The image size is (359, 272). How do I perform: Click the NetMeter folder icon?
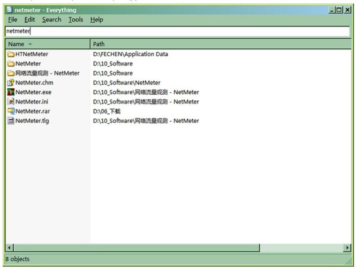point(11,64)
